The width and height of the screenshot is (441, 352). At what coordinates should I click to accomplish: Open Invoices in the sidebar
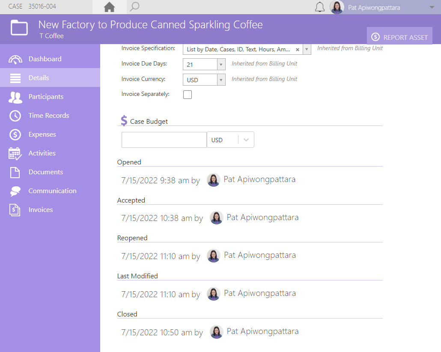tap(50, 210)
